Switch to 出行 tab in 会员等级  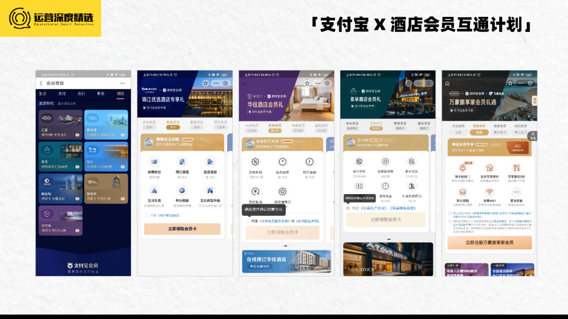coord(81,93)
